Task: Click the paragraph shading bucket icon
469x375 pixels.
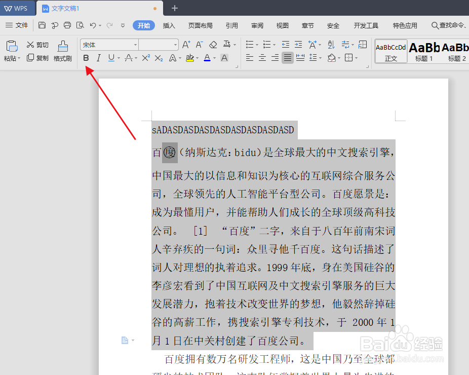Action: [x=331, y=57]
